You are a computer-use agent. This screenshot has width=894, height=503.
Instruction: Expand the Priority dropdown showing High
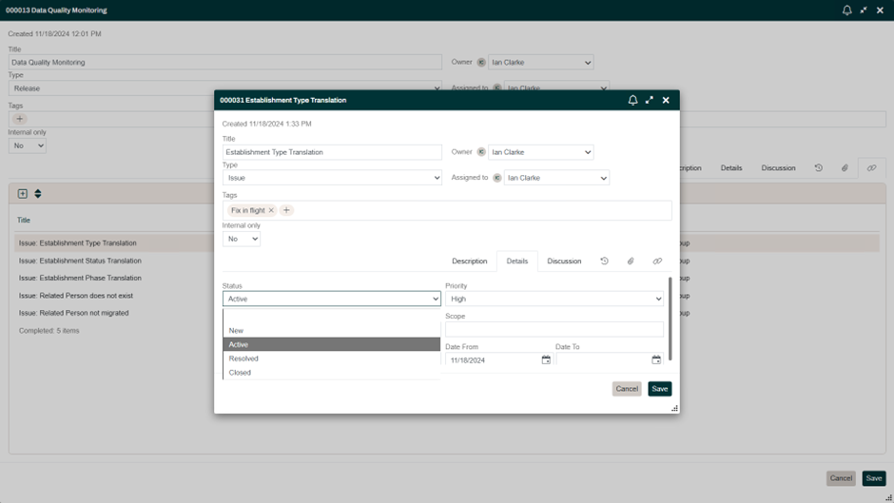coord(554,299)
